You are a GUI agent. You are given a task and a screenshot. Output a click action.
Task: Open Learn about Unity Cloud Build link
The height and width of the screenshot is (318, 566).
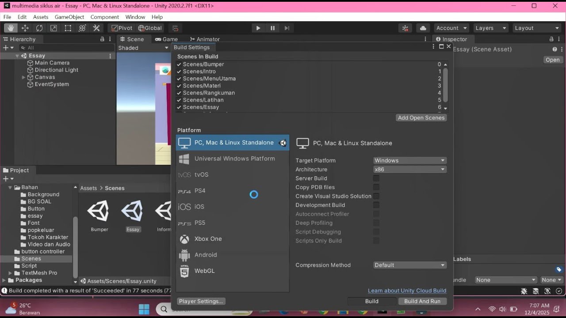coord(407,291)
